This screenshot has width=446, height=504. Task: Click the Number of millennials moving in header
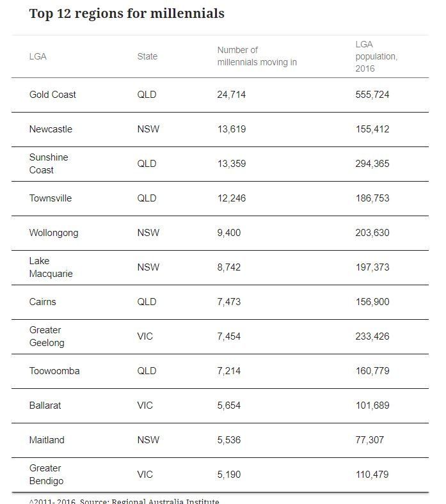[x=257, y=56]
